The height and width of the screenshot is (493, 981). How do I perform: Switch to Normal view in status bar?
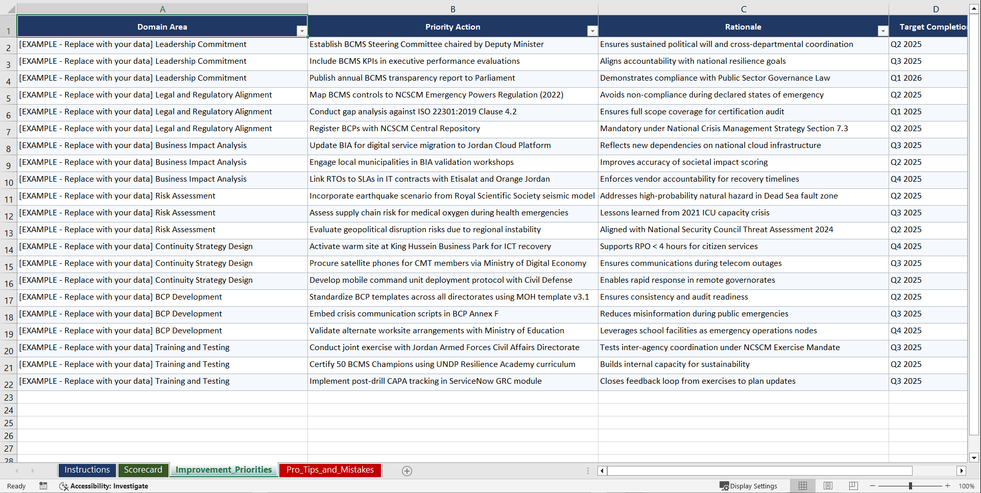[x=803, y=486]
